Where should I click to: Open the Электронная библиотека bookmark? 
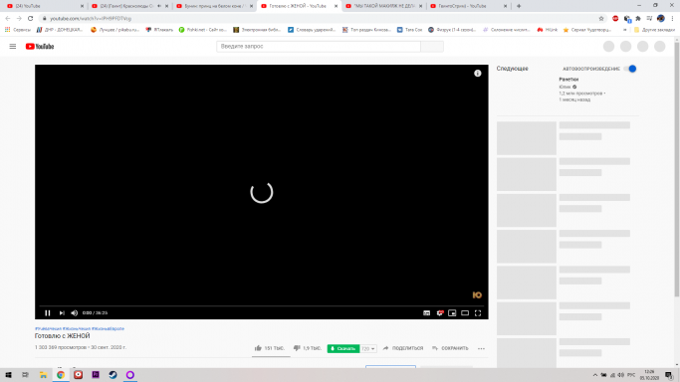point(257,30)
